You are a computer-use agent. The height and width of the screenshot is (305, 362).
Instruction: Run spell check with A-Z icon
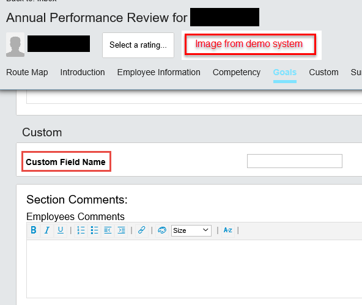[x=228, y=230]
